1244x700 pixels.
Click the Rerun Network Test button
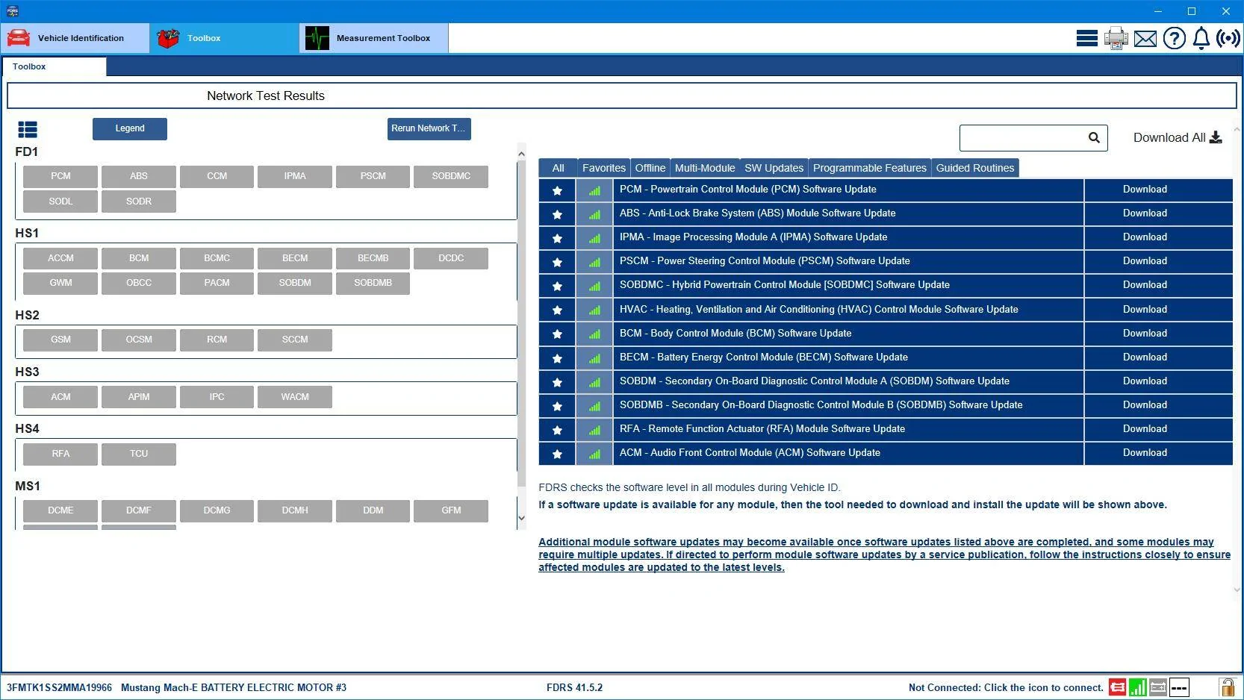(x=429, y=129)
